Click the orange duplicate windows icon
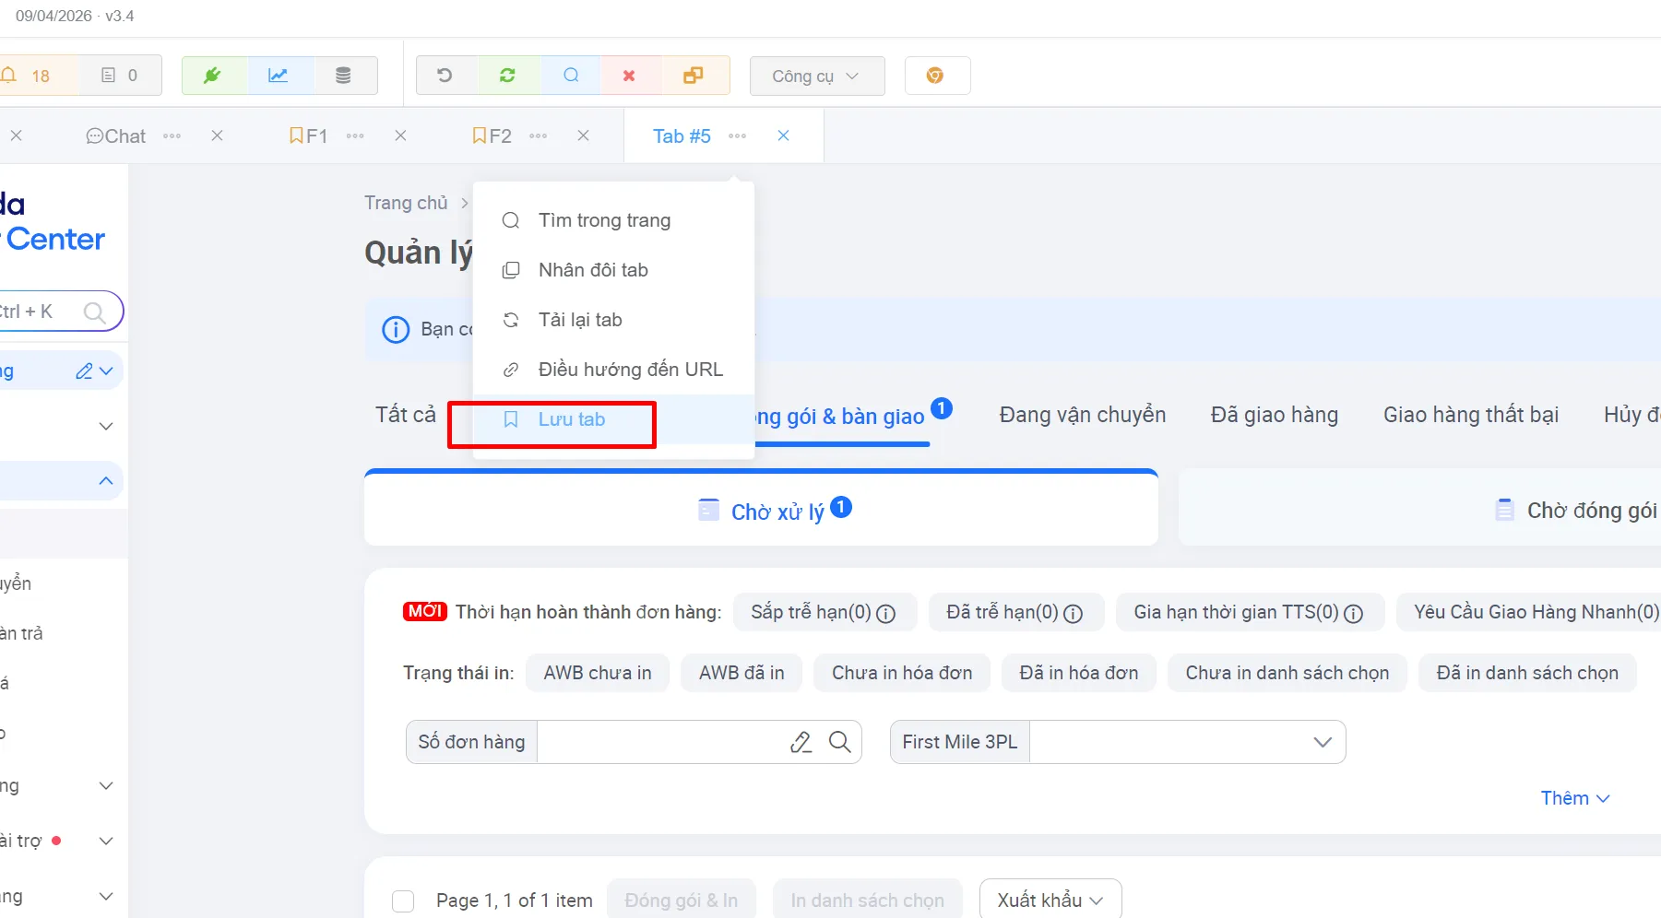 click(693, 76)
